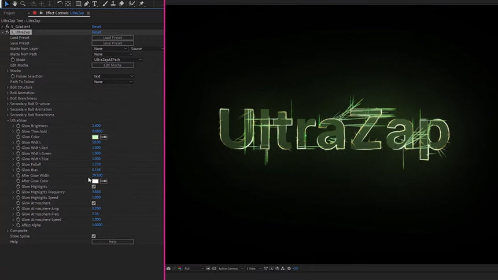Viewport: 498px width, 280px height.
Task: Select the Clone Stamp tool
Action: click(113, 3)
